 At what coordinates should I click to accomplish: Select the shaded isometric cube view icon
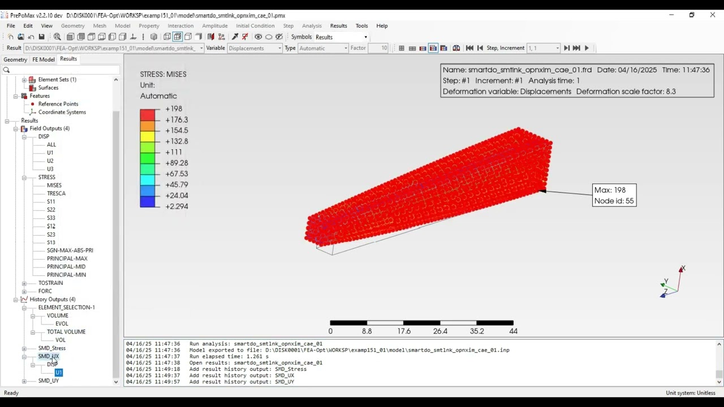[153, 37]
